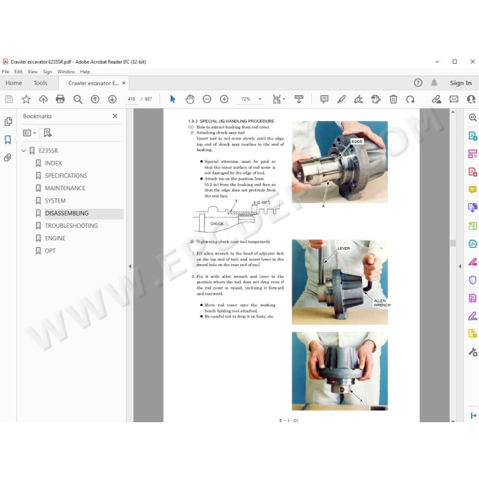Open the SYSTEM bookmark
The width and height of the screenshot is (479, 479).
55,200
